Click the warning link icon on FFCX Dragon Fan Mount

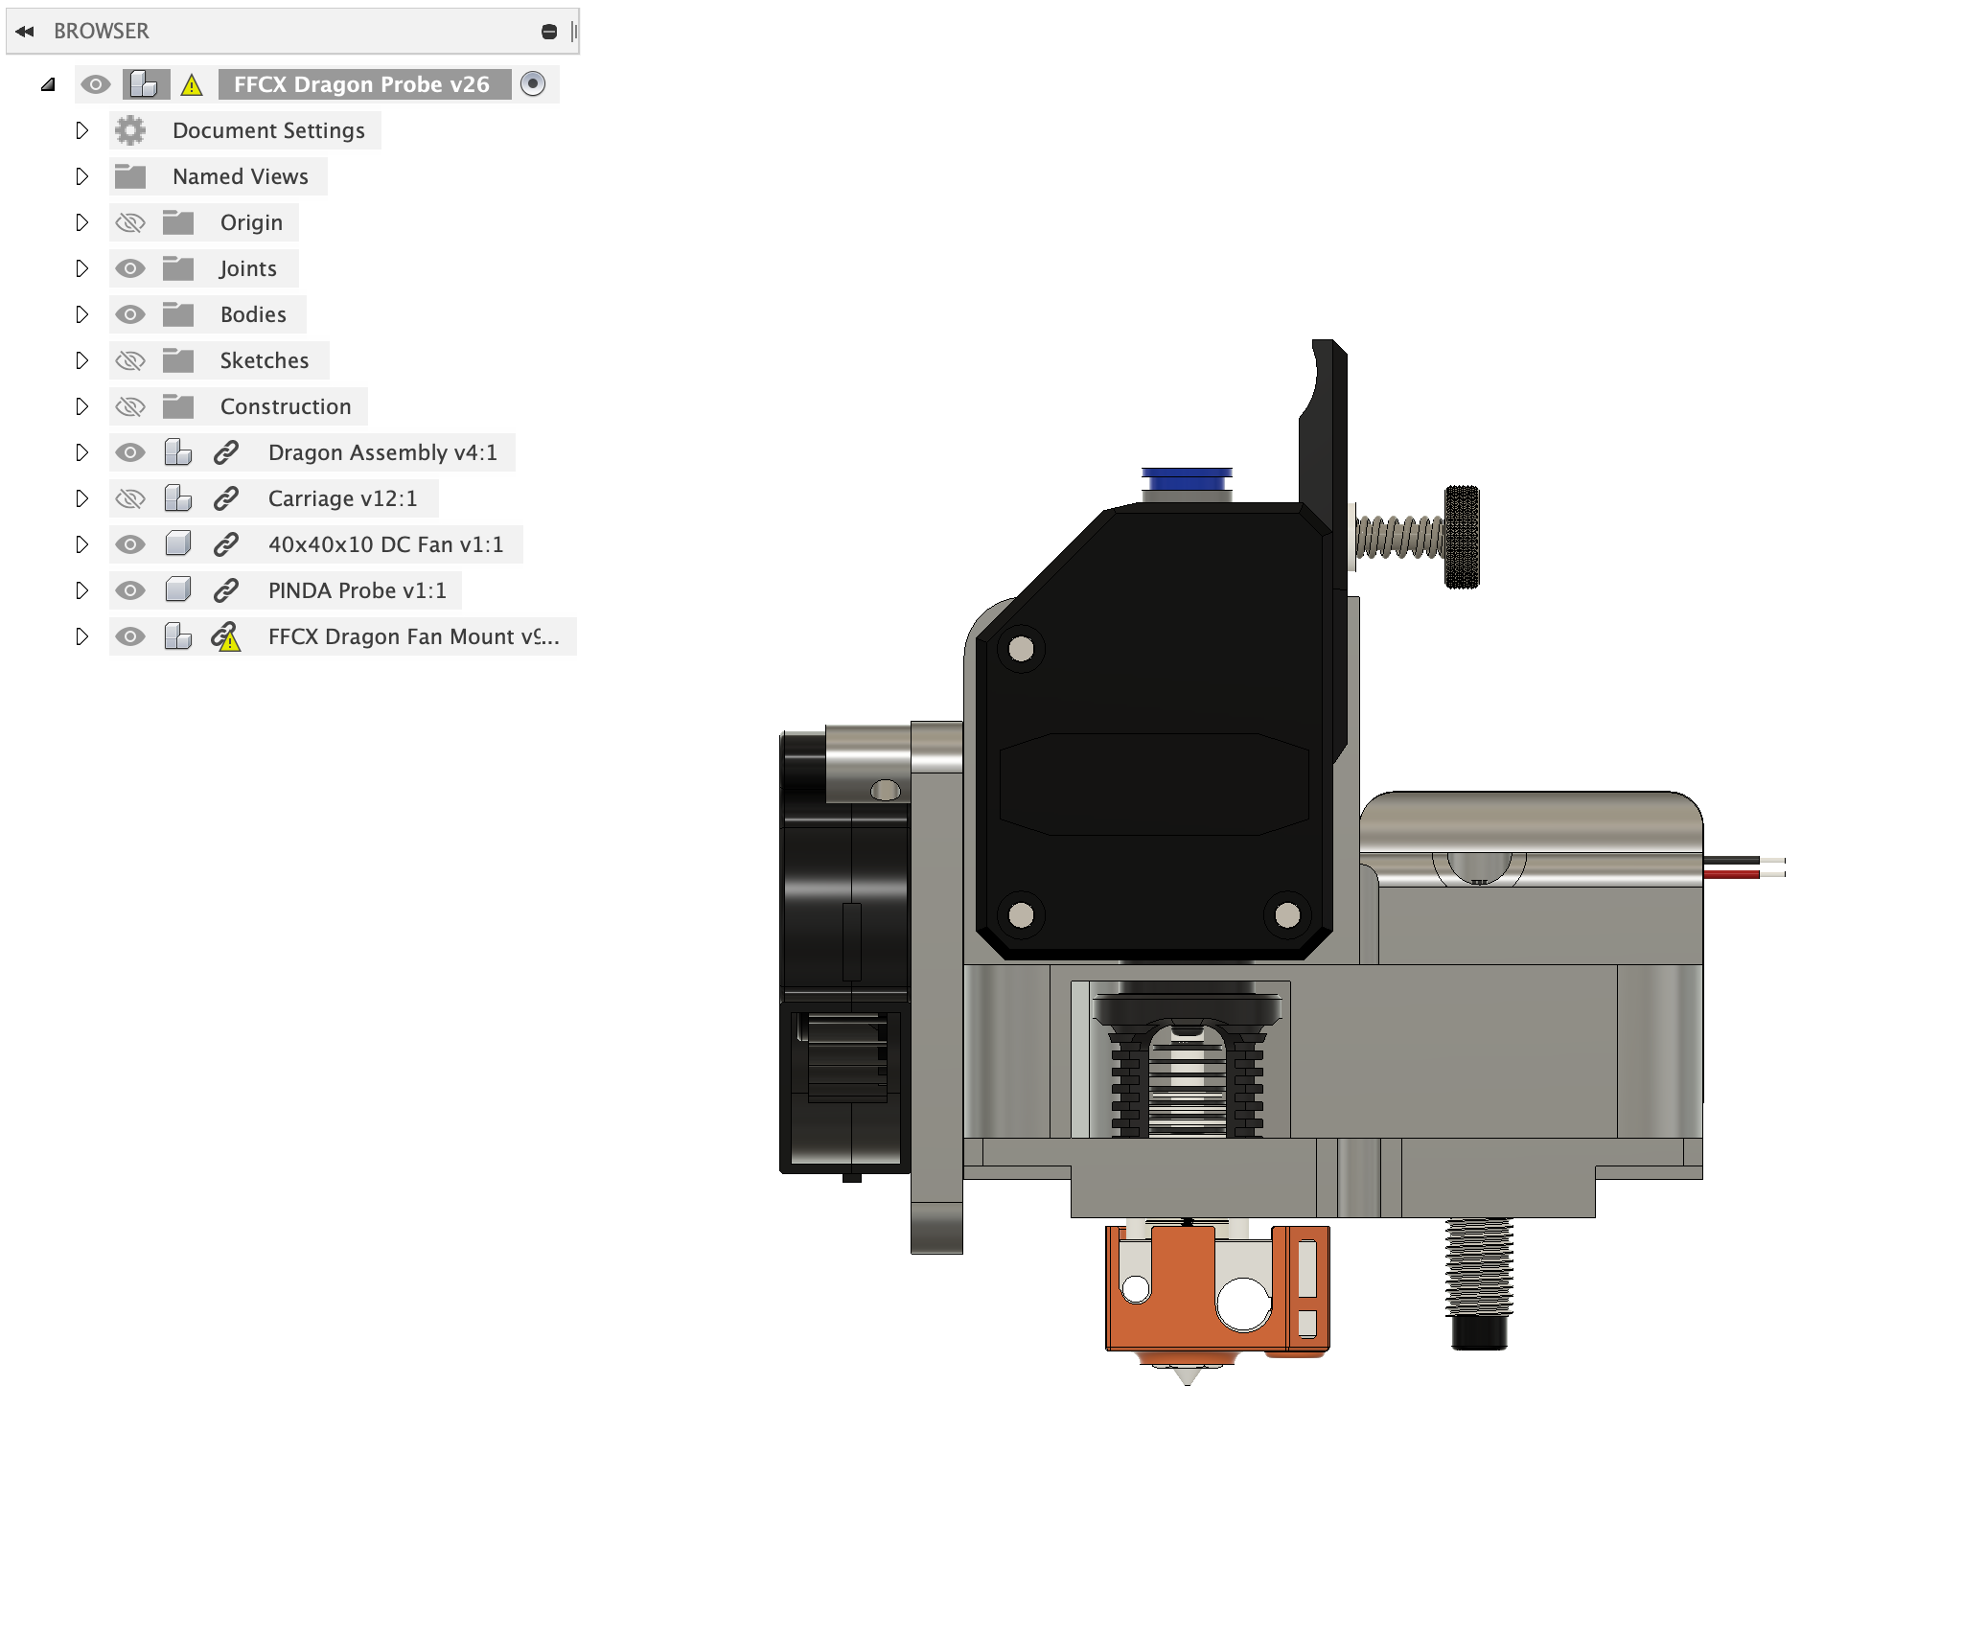click(x=227, y=635)
